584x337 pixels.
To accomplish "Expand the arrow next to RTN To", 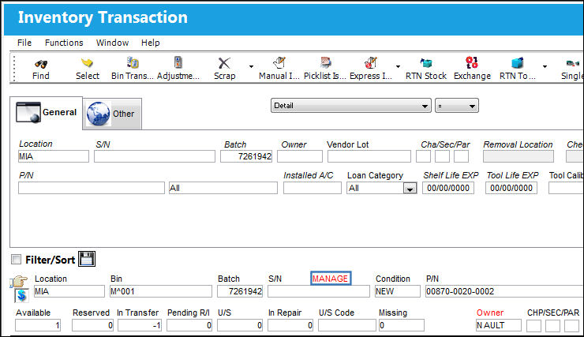I will pyautogui.click(x=545, y=66).
